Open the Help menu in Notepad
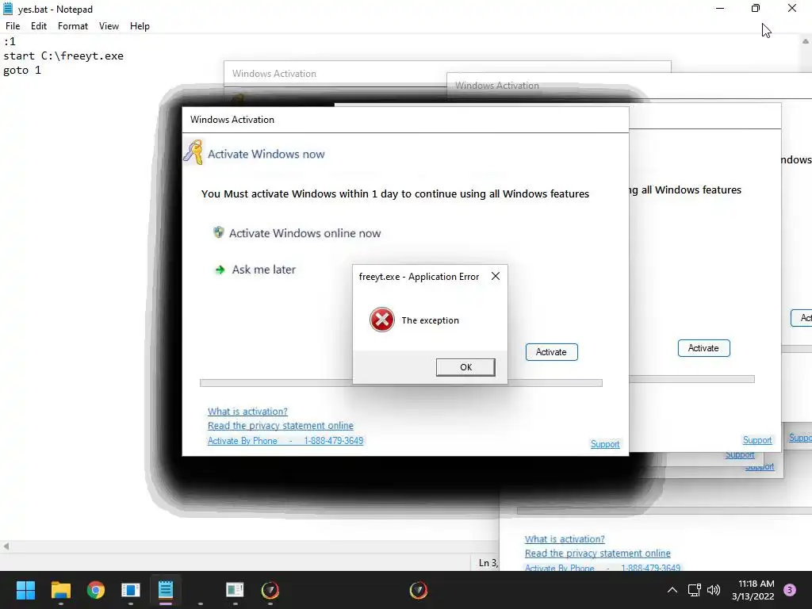812x609 pixels. (140, 26)
